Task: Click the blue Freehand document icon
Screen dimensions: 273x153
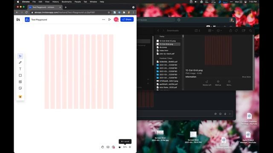Action: click(27, 20)
